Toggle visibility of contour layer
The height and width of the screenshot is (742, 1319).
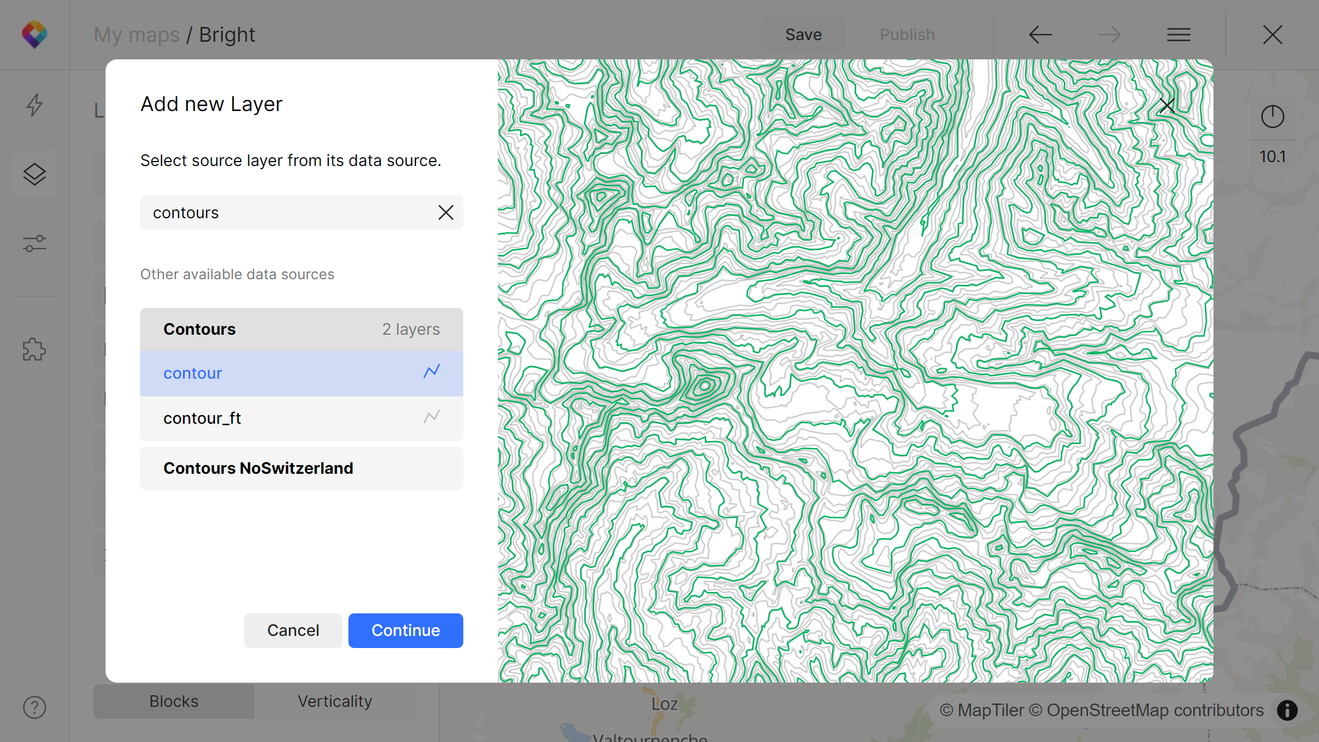point(430,372)
